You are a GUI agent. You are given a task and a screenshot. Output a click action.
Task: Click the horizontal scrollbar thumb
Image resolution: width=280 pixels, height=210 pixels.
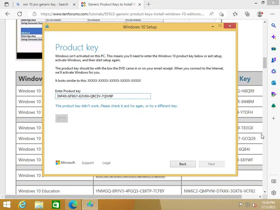[x=123, y=197]
